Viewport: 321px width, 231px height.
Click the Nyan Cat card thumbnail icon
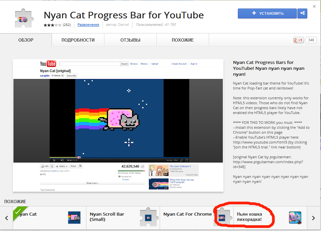pyautogui.click(x=74, y=218)
